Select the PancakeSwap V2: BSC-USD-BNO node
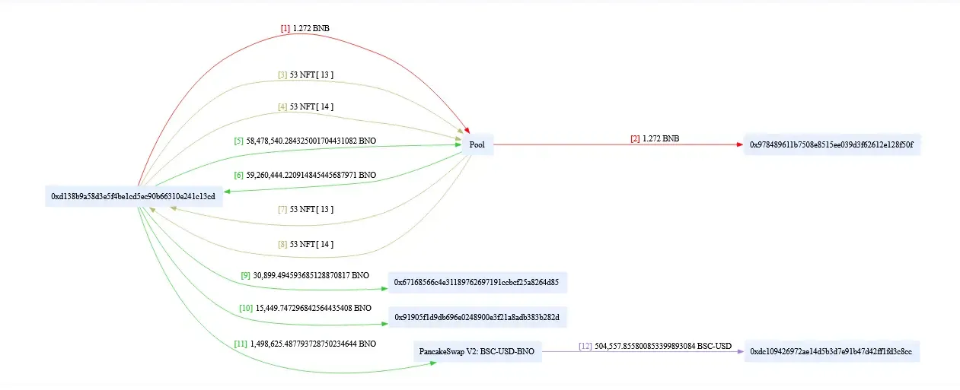The width and height of the screenshot is (960, 390). [477, 352]
